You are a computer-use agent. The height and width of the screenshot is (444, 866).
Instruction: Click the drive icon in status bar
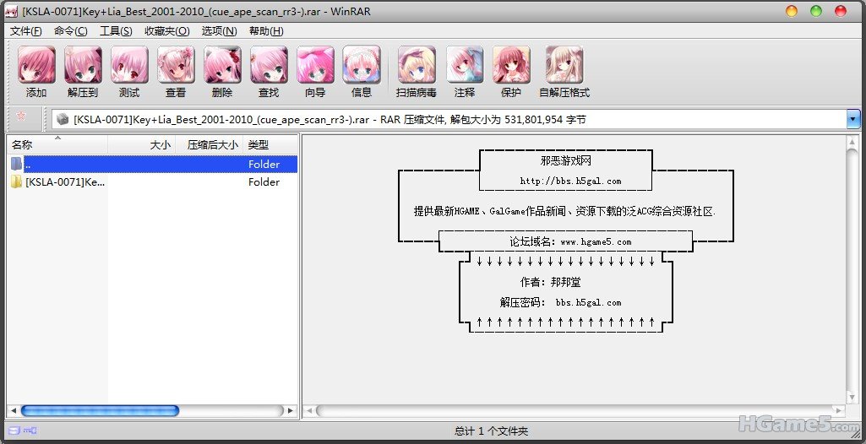coord(14,430)
